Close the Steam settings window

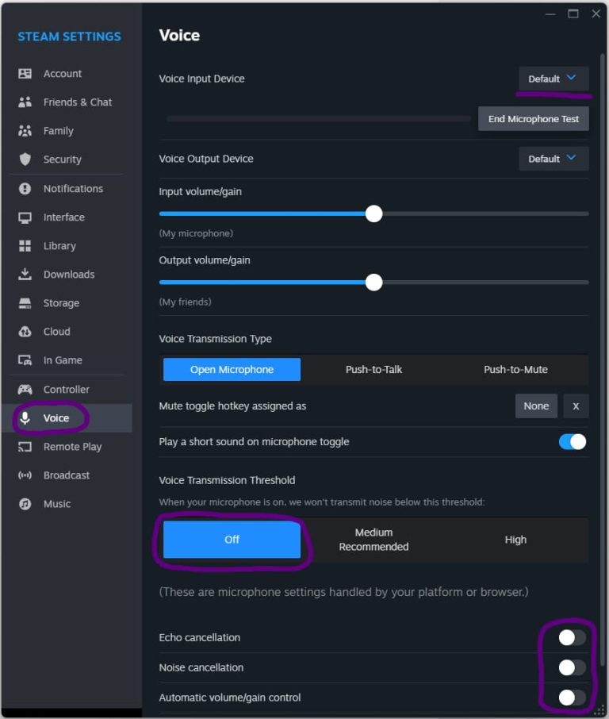pyautogui.click(x=596, y=13)
